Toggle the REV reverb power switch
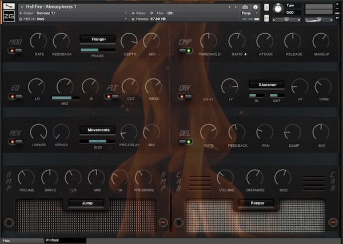 click(x=15, y=142)
